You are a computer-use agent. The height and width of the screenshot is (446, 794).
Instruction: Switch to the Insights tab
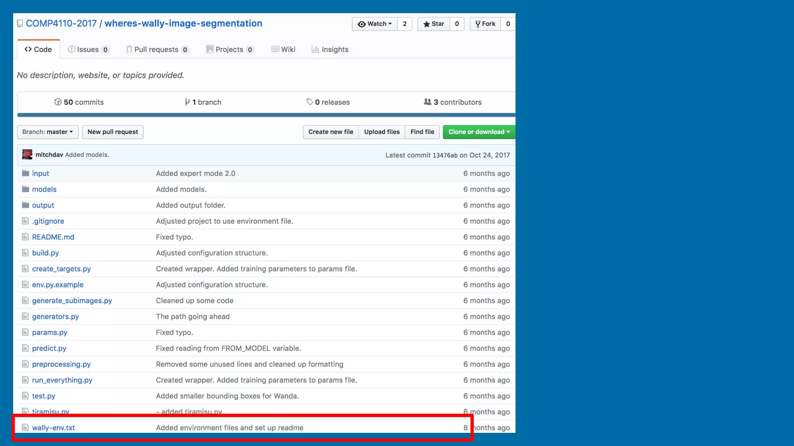tap(330, 49)
